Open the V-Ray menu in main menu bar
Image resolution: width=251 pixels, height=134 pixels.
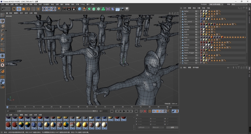tap(83, 4)
